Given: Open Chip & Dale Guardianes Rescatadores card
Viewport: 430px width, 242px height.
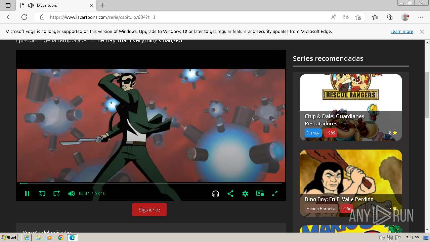Looking at the screenshot, I should click(351, 107).
